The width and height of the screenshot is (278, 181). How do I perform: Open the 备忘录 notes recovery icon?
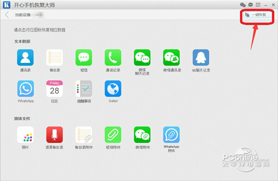(x=54, y=57)
